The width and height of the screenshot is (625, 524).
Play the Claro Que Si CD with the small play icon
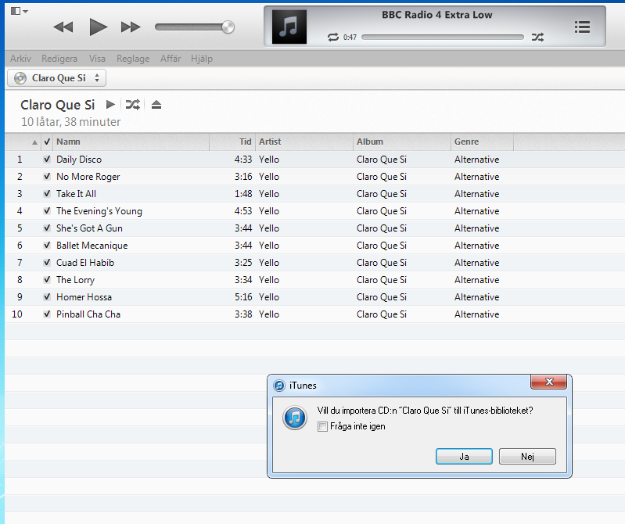(x=110, y=104)
